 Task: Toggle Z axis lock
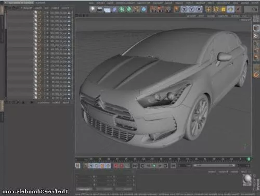pyautogui.click(x=184, y=9)
